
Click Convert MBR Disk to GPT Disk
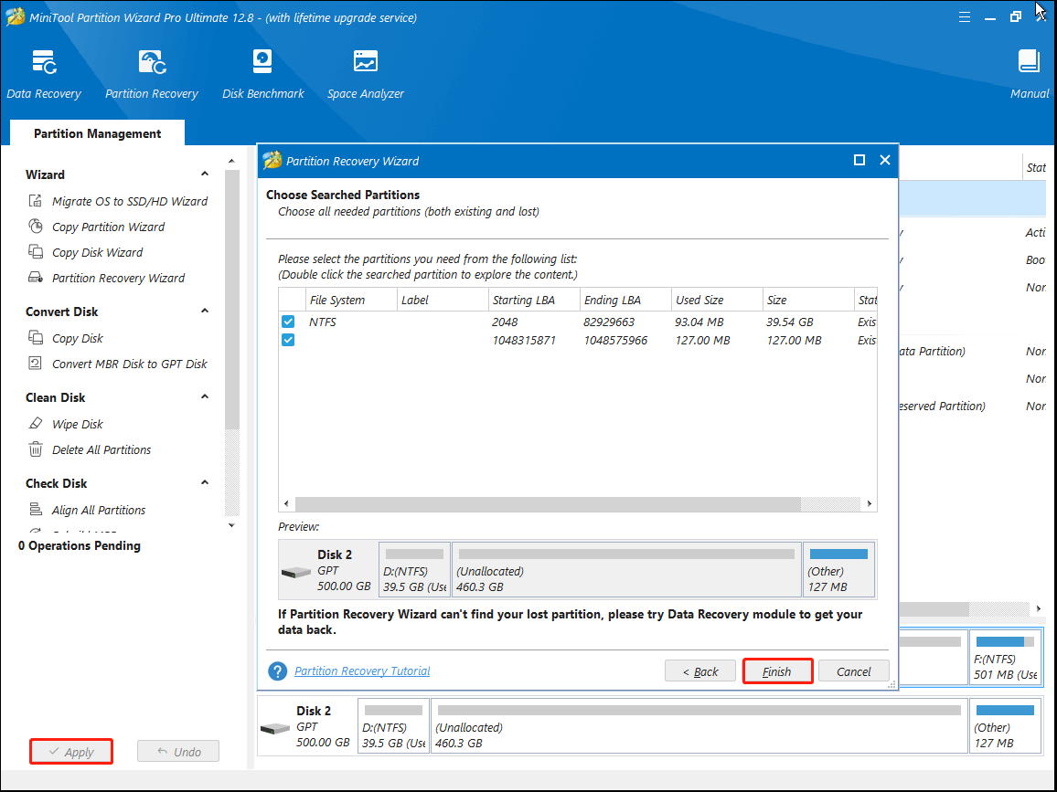pyautogui.click(x=130, y=364)
